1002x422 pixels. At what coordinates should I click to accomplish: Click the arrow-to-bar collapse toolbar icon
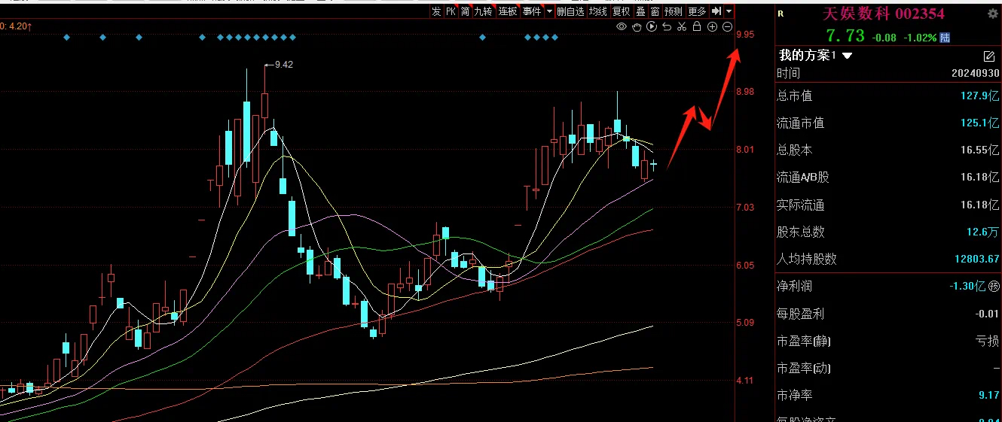(x=716, y=11)
